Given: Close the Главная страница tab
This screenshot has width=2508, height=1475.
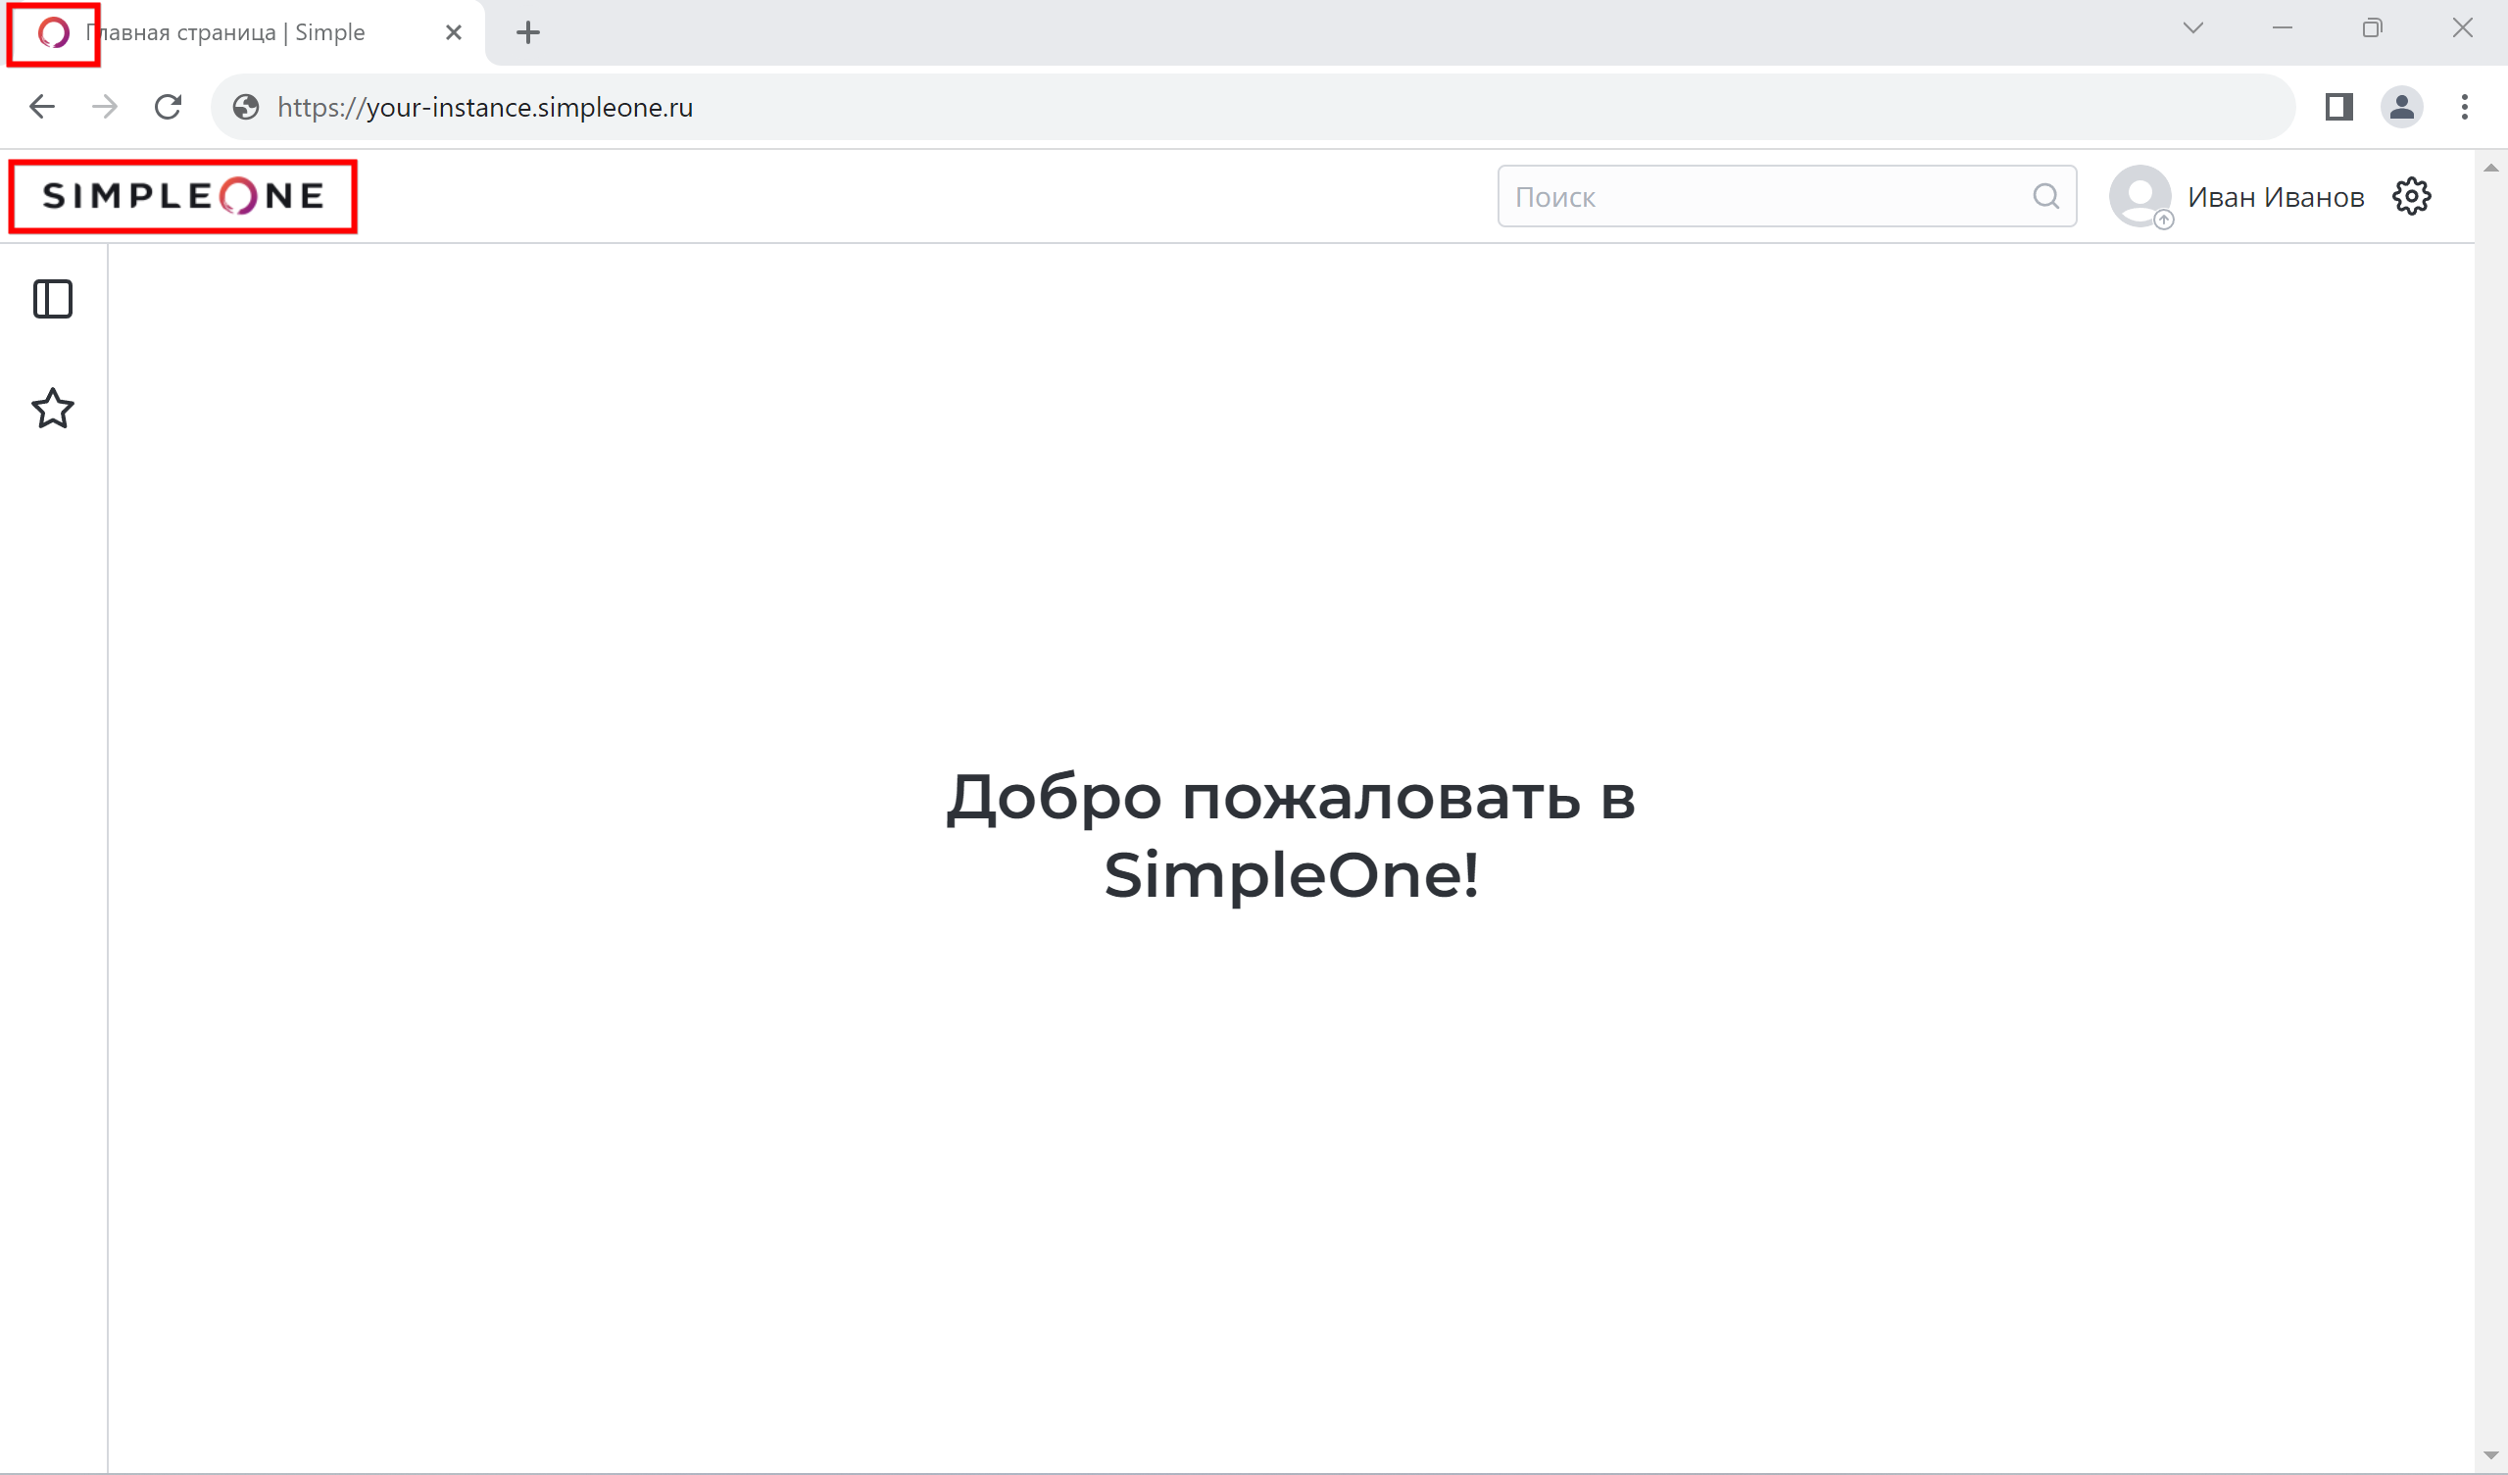Looking at the screenshot, I should (x=454, y=33).
